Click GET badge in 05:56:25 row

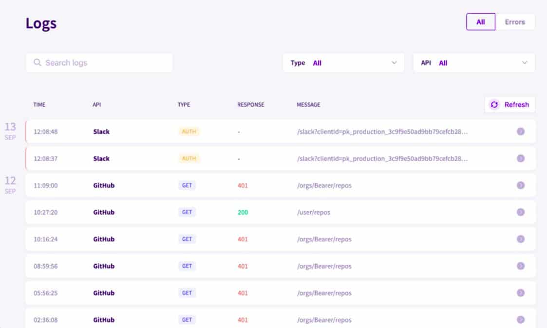pyautogui.click(x=187, y=292)
